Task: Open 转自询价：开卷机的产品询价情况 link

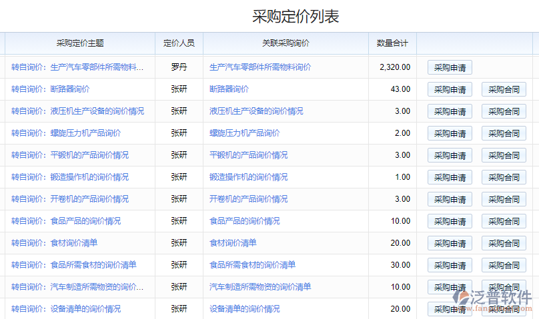Action: tap(70, 199)
